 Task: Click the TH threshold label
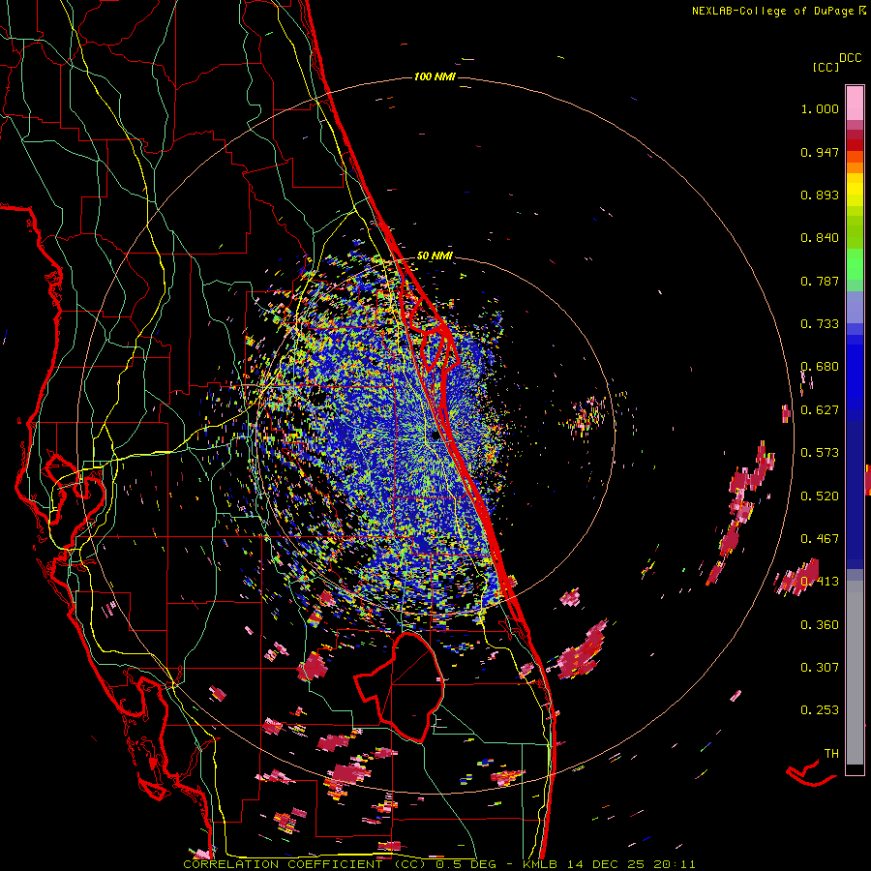(x=831, y=754)
